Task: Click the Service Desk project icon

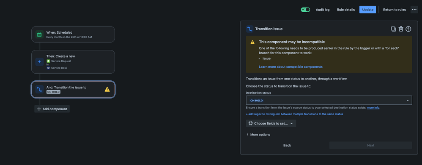Action: (x=48, y=68)
